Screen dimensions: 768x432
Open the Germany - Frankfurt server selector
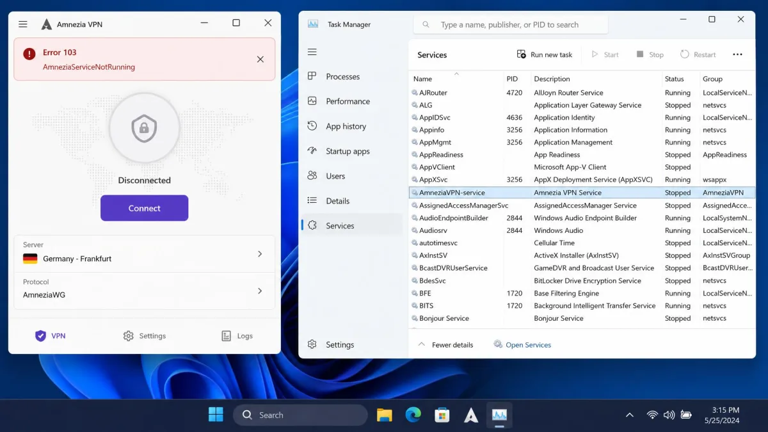145,254
